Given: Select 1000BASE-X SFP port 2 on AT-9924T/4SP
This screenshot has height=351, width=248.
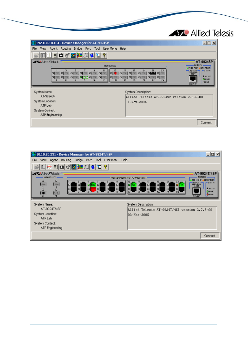Looking at the screenshot, I should click(43, 193).
